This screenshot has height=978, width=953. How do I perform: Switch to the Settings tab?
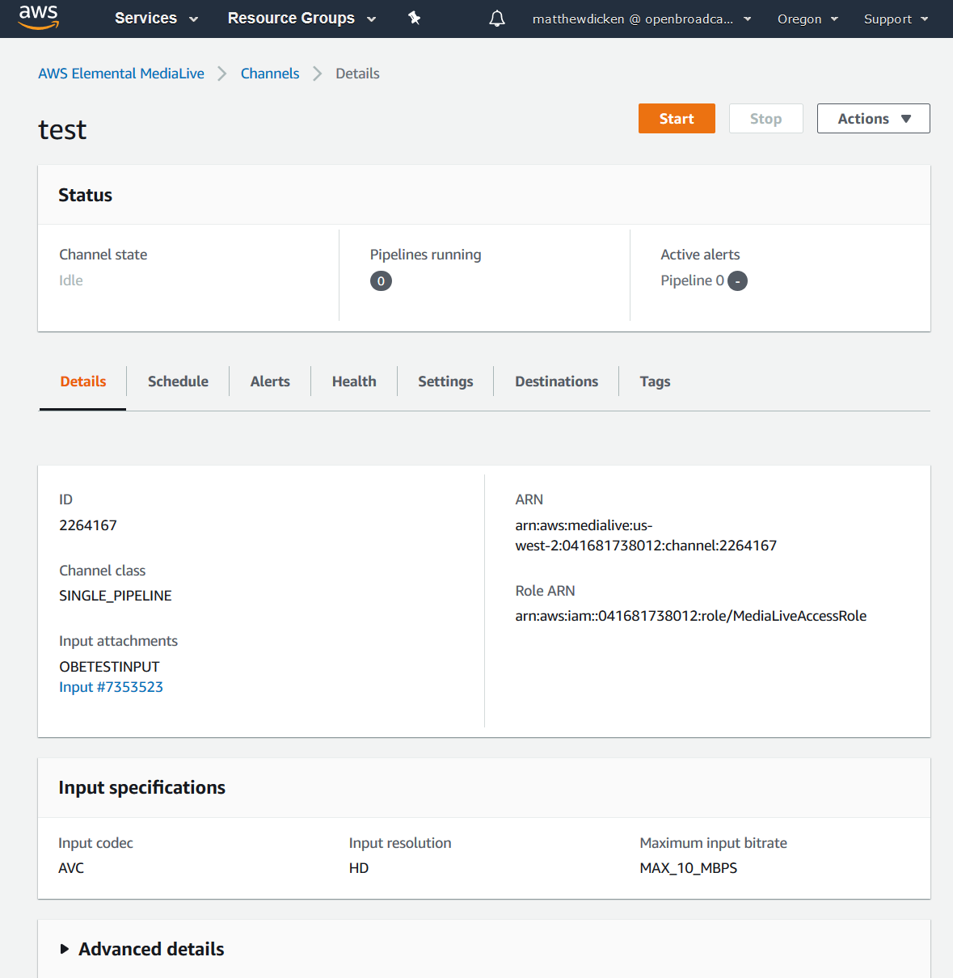point(445,382)
